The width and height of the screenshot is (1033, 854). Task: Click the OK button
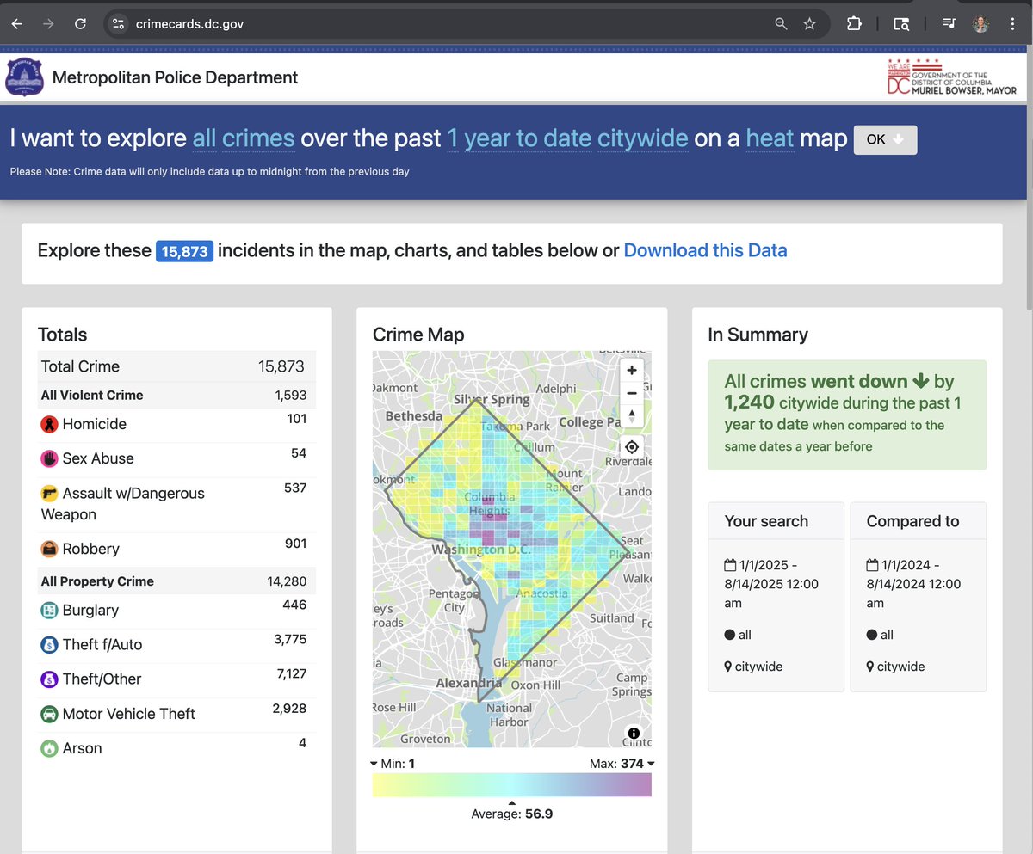pyautogui.click(x=885, y=139)
